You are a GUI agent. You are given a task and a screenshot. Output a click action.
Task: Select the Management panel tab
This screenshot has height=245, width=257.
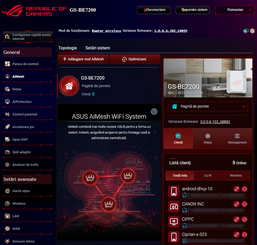(x=237, y=138)
